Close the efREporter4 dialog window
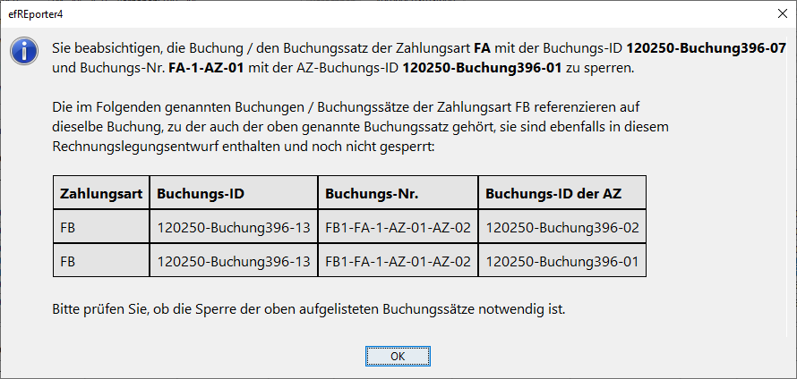797x379 pixels. (x=775, y=15)
